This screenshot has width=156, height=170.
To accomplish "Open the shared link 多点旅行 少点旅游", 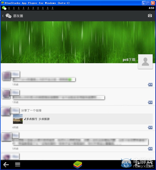I will pyautogui.click(x=83, y=119).
